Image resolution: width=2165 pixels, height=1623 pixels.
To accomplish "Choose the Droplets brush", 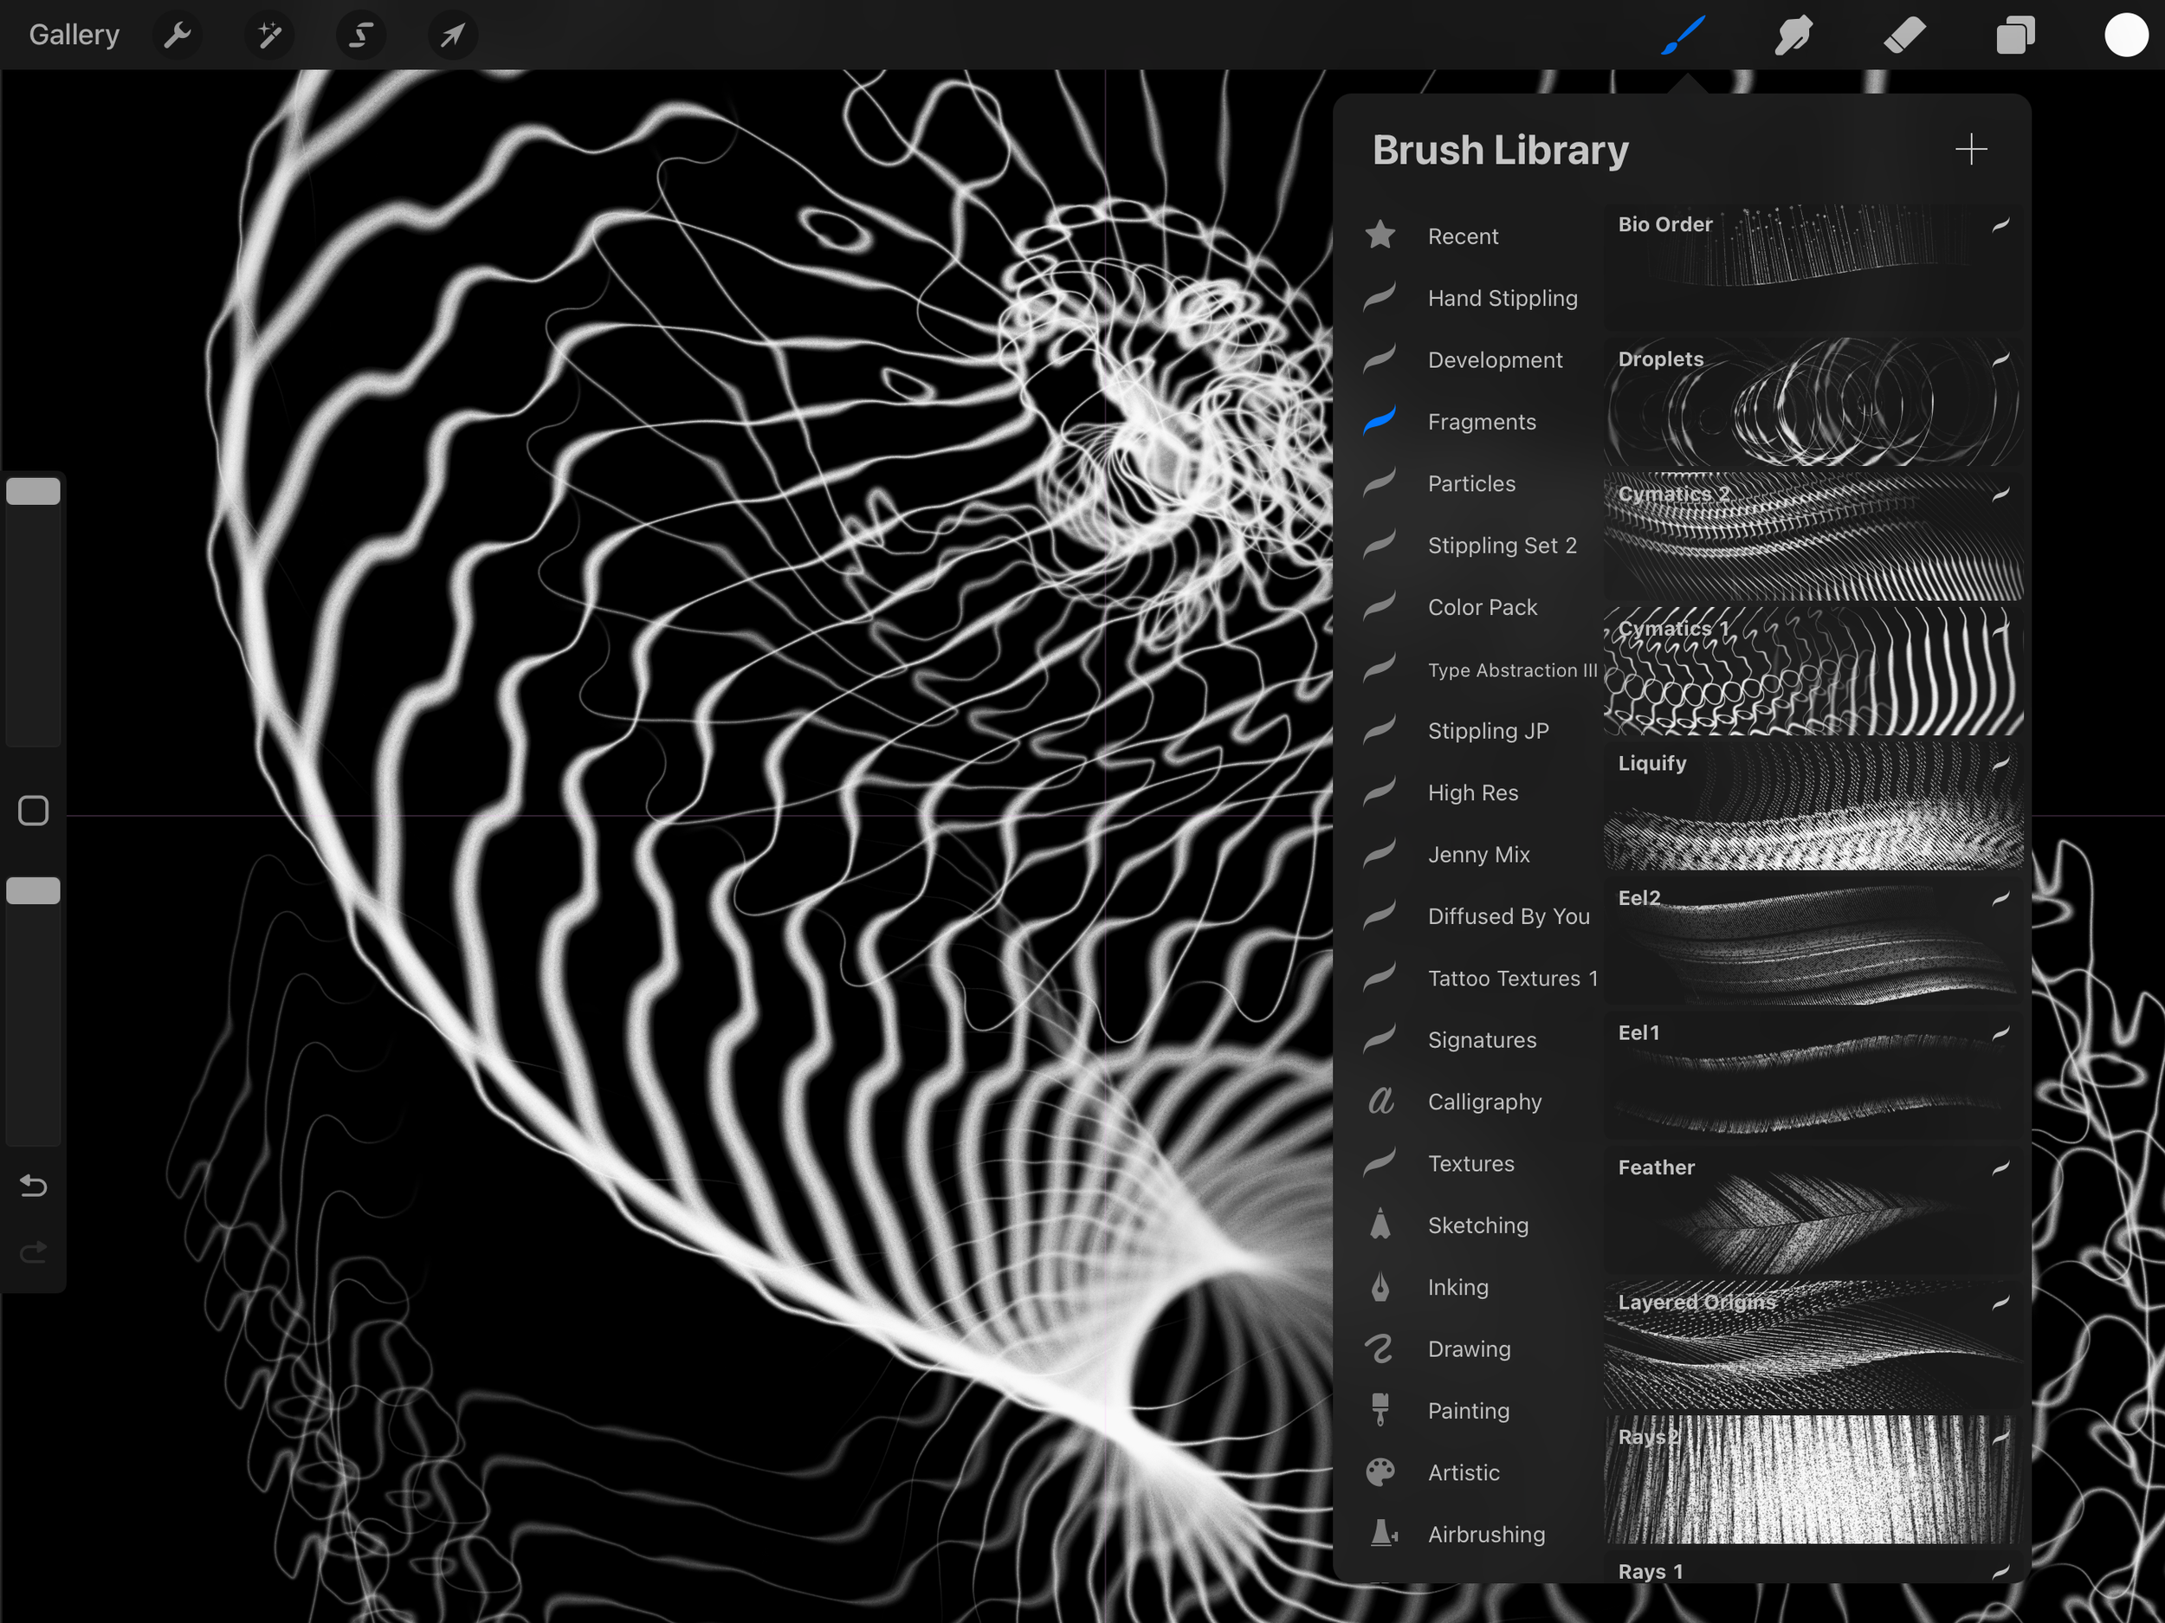I will point(1813,401).
